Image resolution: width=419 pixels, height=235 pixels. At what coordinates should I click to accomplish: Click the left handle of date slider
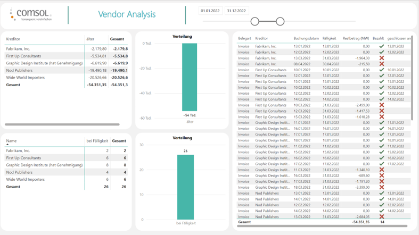click(x=255, y=21)
